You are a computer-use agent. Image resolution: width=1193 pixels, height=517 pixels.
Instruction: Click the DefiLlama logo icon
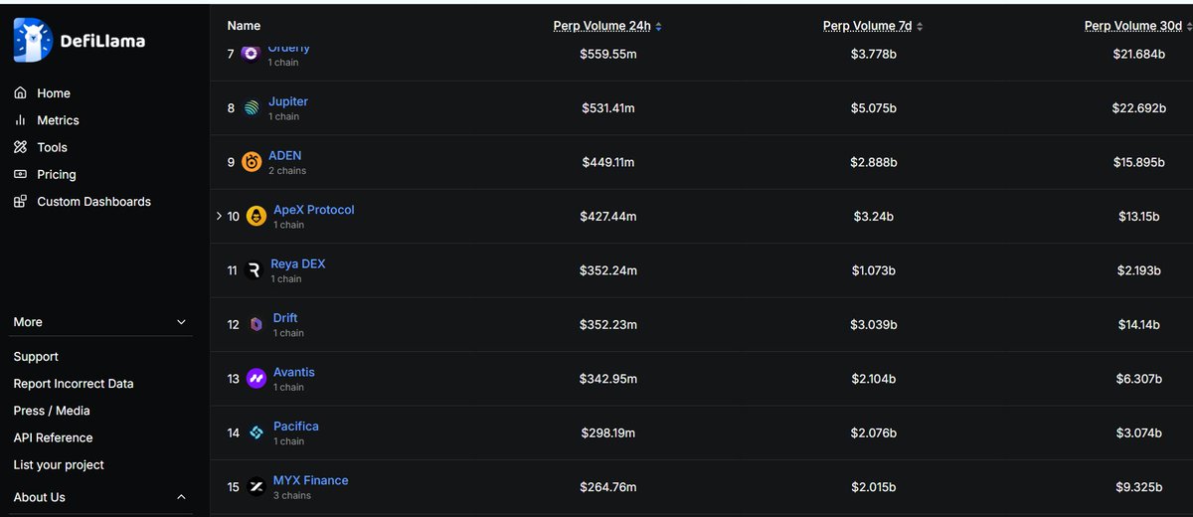(32, 40)
